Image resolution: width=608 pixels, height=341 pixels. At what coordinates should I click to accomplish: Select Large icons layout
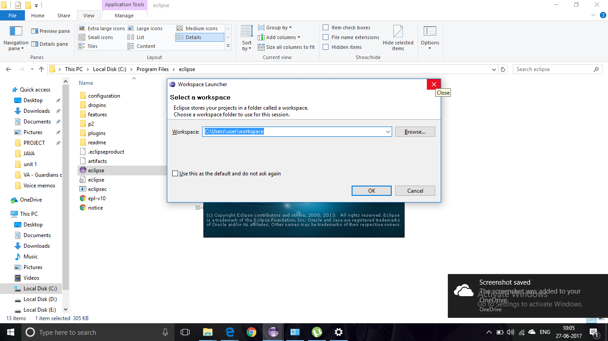(x=145, y=28)
